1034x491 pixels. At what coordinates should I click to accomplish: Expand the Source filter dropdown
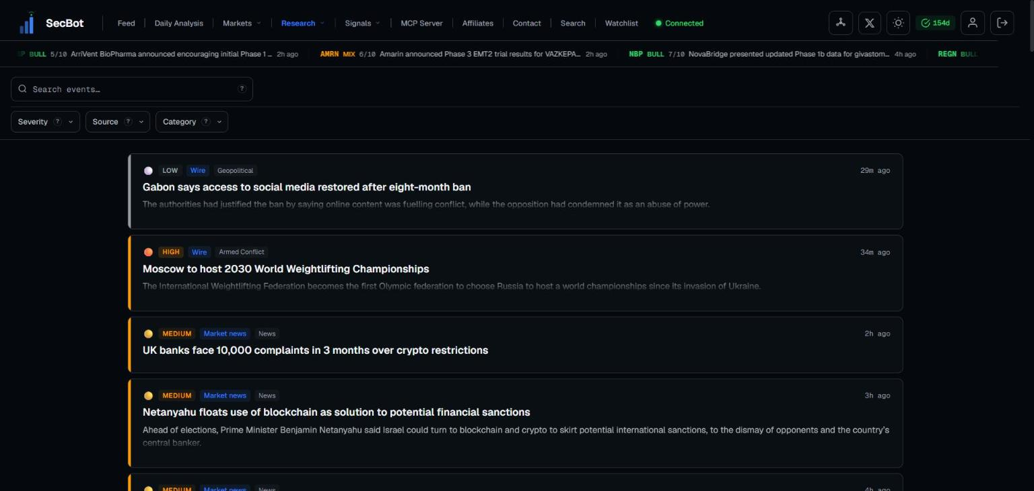click(x=118, y=122)
